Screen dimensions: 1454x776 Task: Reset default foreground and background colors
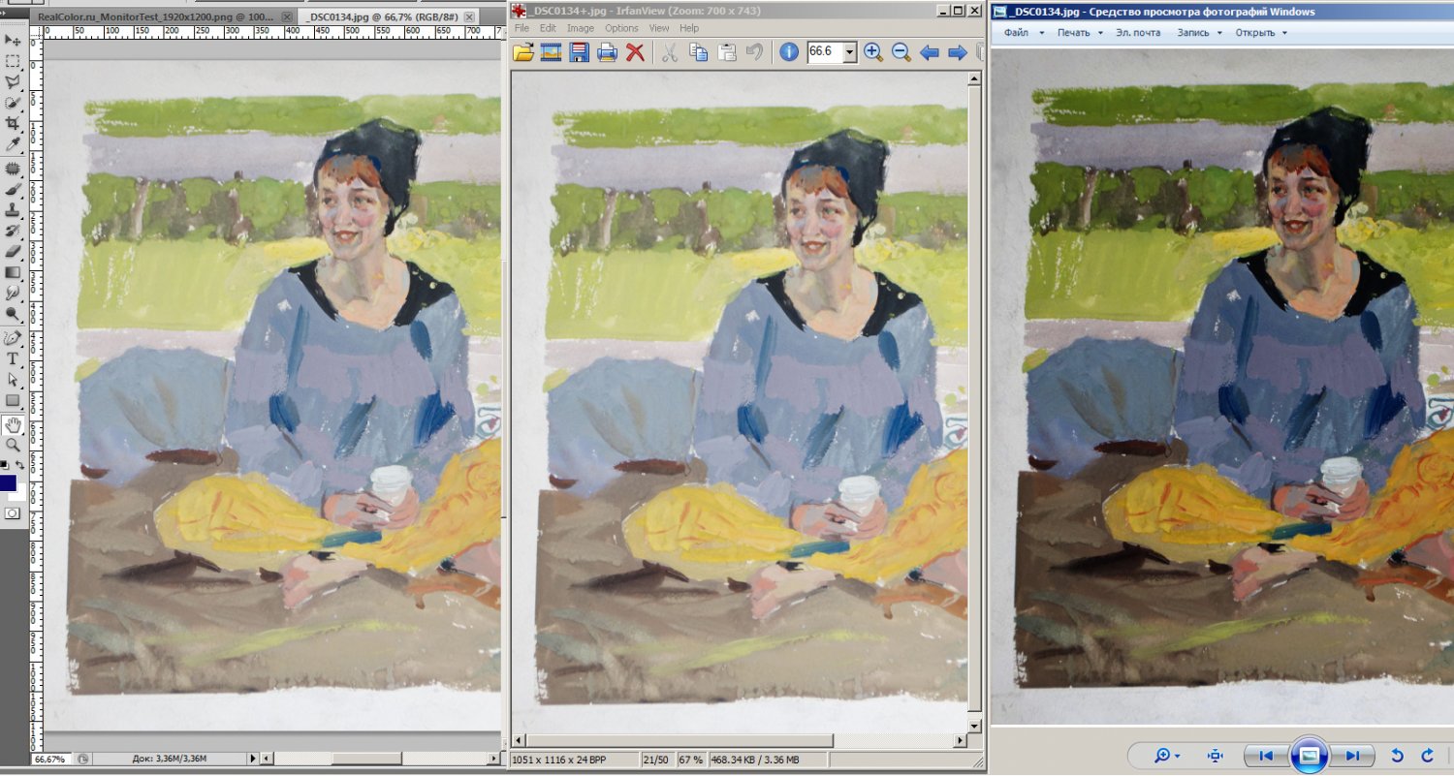tap(5, 465)
